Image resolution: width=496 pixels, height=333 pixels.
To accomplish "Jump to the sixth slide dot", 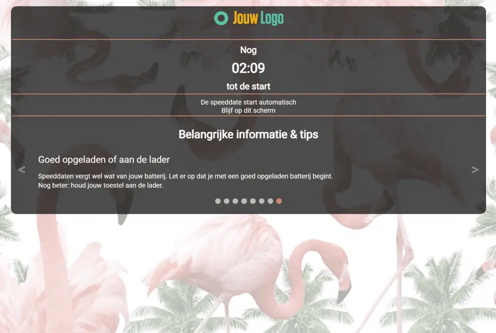I will pyautogui.click(x=262, y=201).
